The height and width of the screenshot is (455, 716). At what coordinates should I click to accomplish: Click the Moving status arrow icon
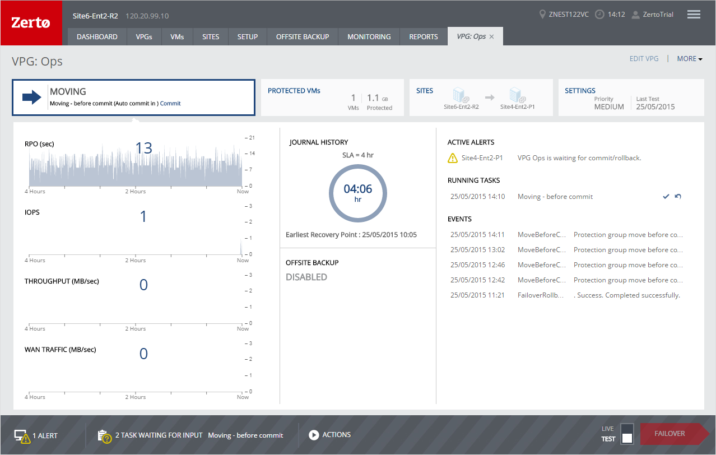click(32, 97)
